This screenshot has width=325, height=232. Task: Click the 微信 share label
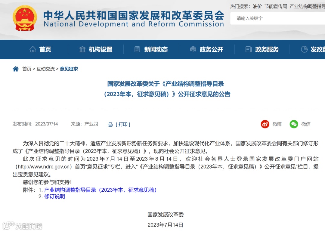306,124
